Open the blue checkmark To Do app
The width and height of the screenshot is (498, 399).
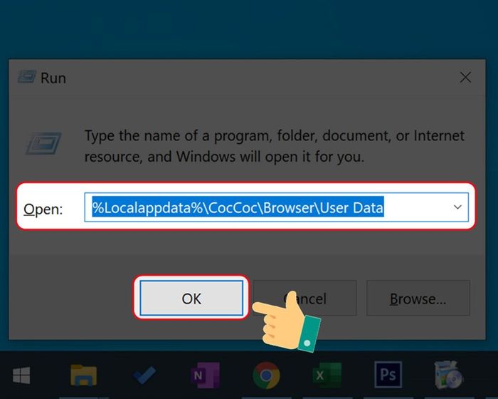point(144,375)
